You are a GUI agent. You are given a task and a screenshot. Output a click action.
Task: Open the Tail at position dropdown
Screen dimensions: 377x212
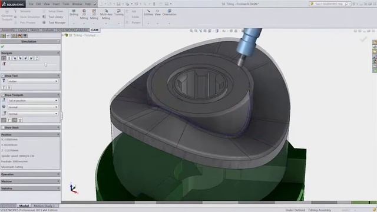coord(33,101)
